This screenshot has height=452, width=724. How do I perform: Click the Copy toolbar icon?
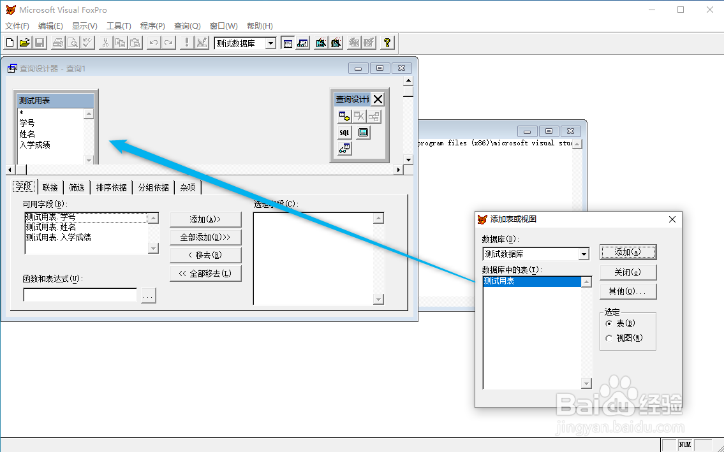pos(121,43)
